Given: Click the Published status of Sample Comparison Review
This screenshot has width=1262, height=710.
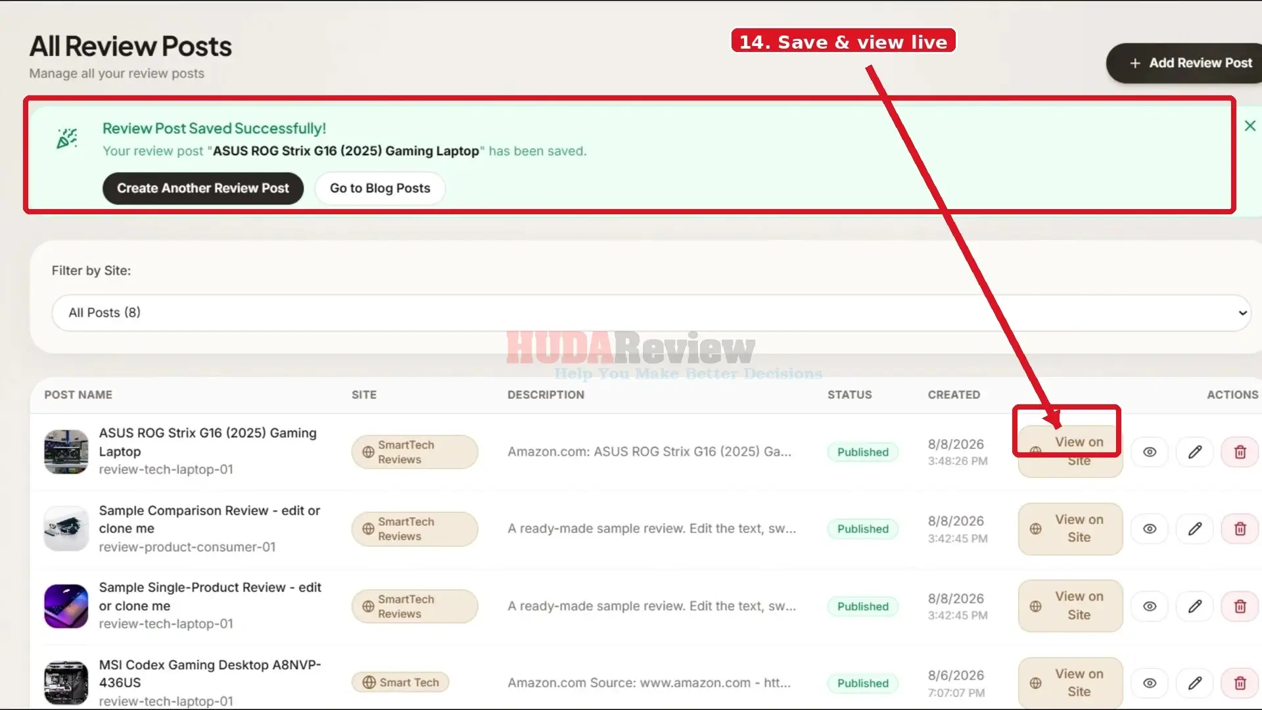Looking at the screenshot, I should coord(862,529).
